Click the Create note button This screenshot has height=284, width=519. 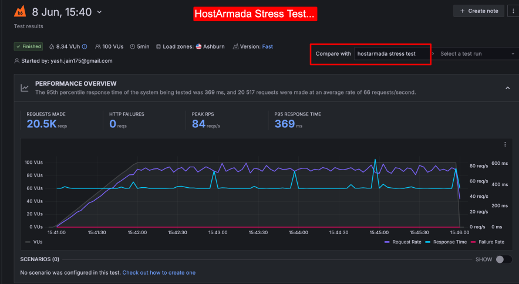click(478, 11)
